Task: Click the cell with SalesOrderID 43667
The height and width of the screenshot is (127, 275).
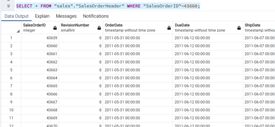Action: point(40,102)
